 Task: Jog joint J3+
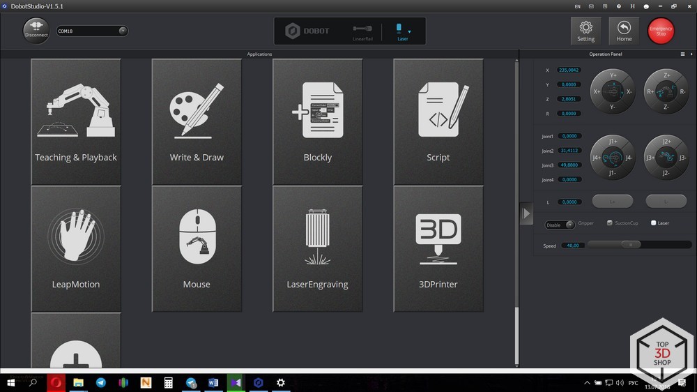click(650, 158)
